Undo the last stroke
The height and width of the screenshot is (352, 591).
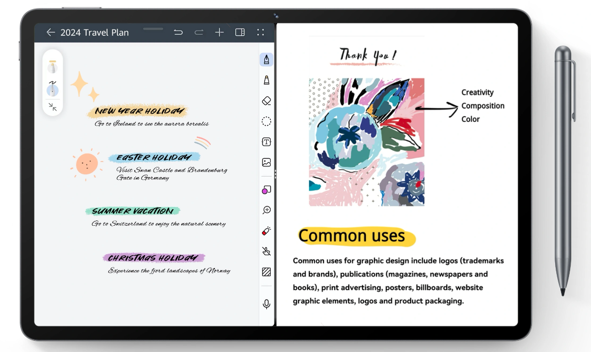click(x=178, y=32)
